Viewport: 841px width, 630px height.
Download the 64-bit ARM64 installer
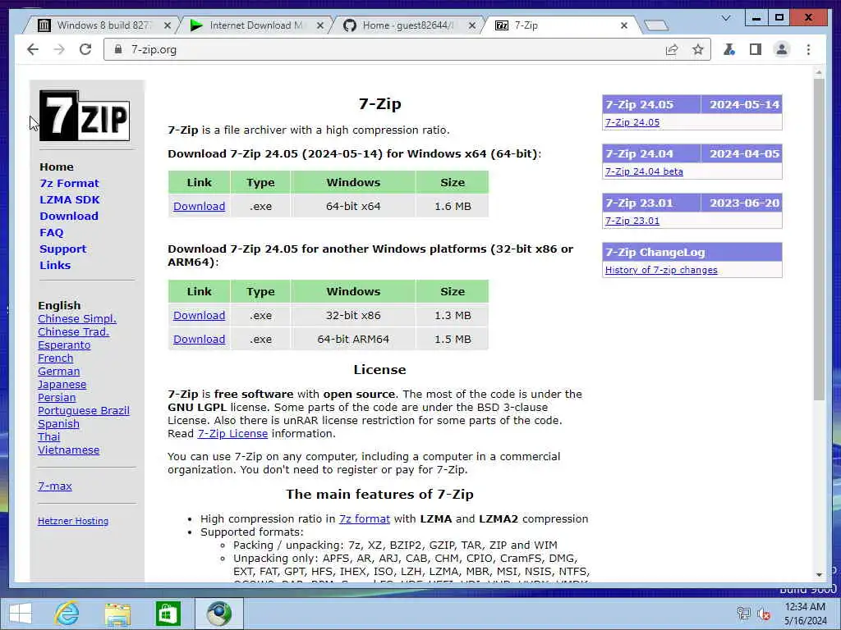pyautogui.click(x=199, y=339)
